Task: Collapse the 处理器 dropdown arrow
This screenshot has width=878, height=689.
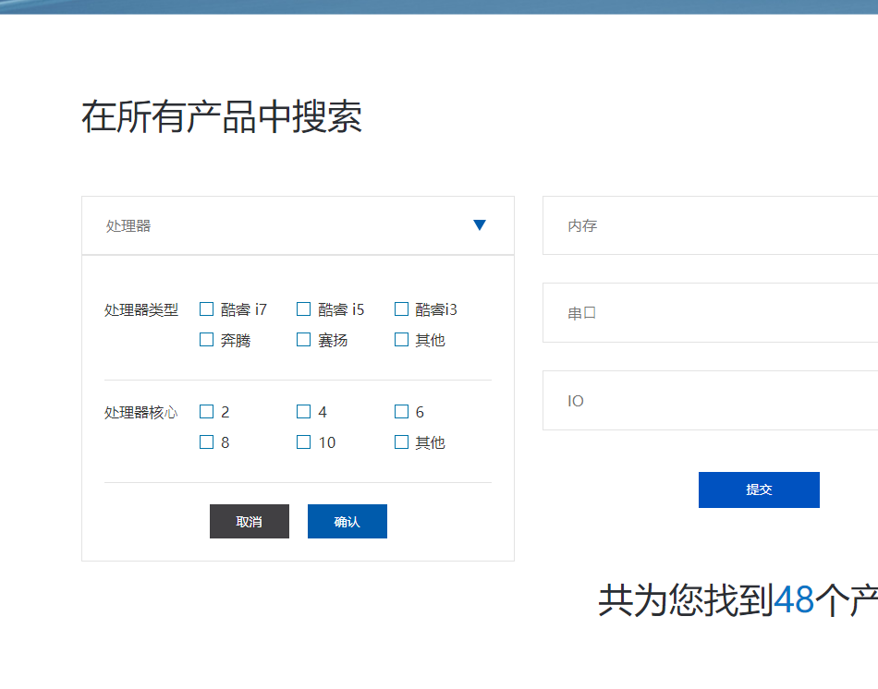Action: click(479, 225)
